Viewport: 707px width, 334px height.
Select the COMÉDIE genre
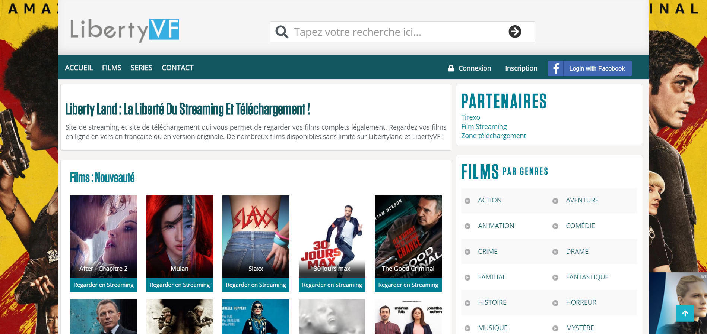click(x=580, y=226)
